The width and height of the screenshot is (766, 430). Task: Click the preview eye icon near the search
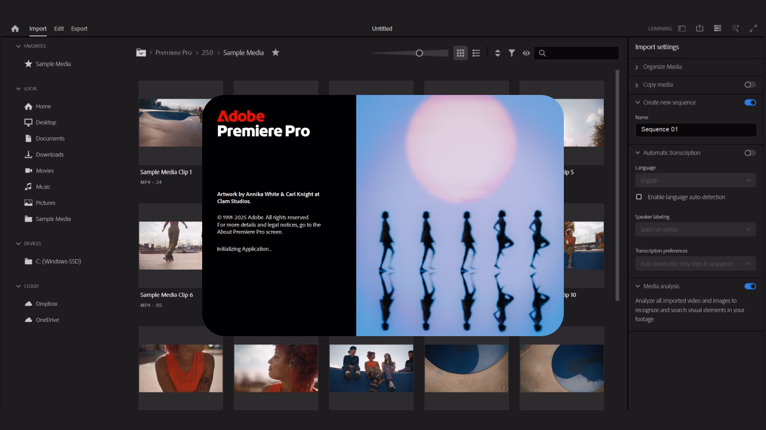pos(526,53)
